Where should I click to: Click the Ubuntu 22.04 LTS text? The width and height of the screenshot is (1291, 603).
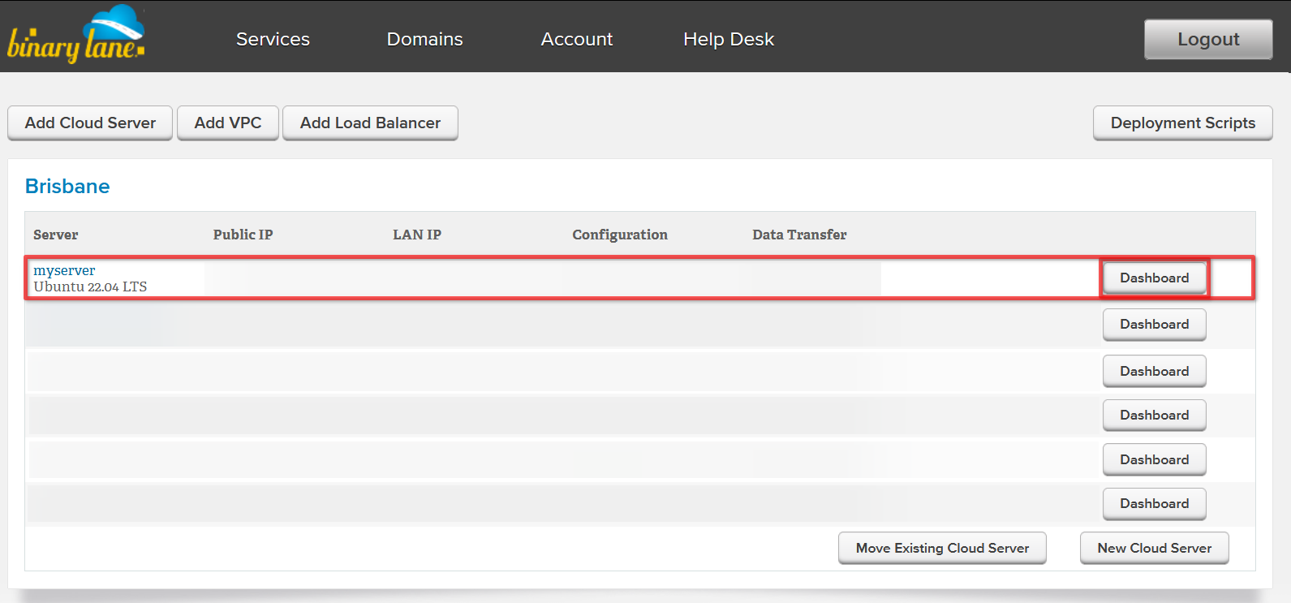(x=90, y=286)
